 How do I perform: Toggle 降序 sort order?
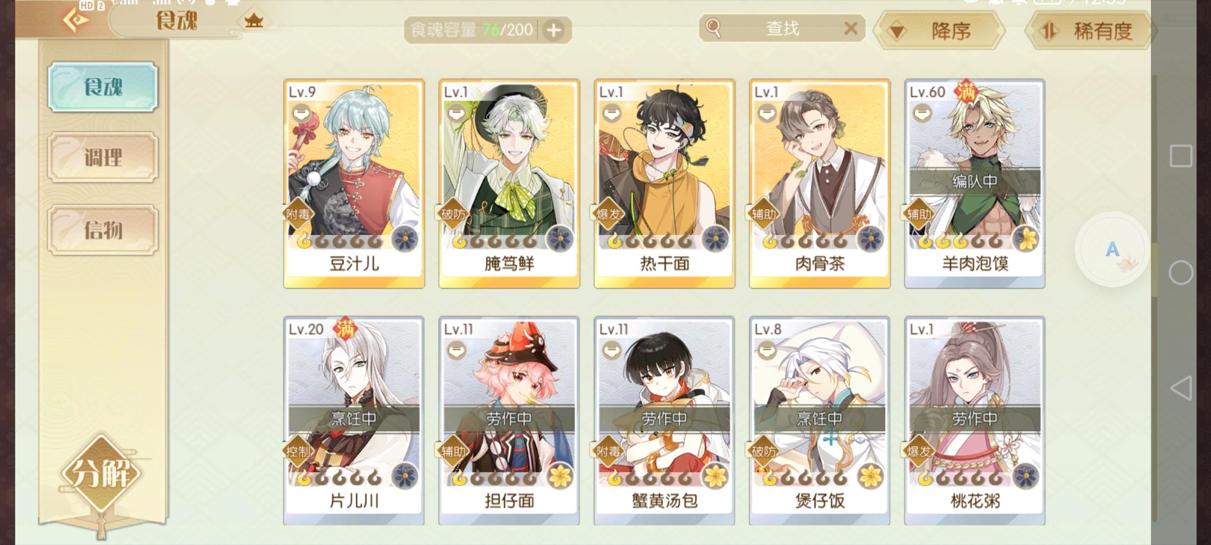[x=940, y=31]
